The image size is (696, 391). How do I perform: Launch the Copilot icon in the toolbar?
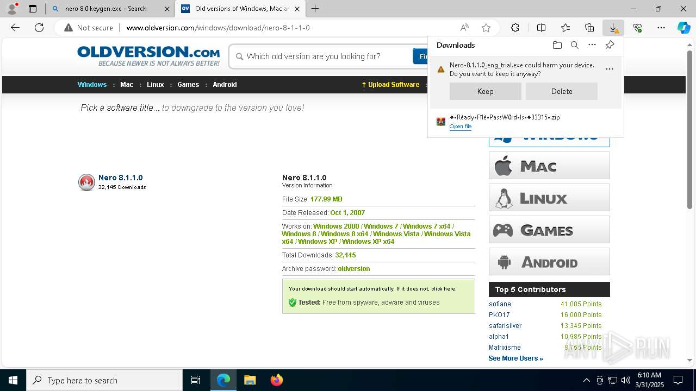(683, 28)
